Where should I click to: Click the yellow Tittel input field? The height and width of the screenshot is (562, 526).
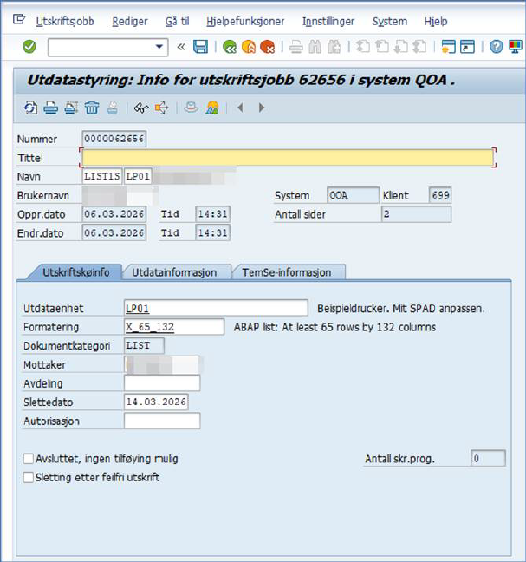(x=288, y=158)
